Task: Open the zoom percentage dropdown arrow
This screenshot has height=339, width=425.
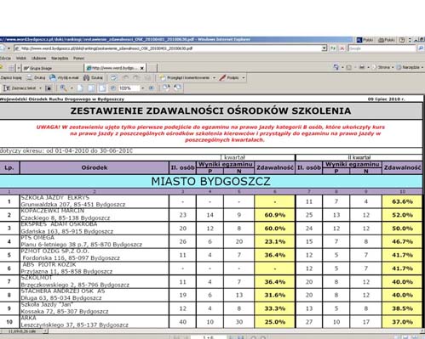Action: coord(142,88)
